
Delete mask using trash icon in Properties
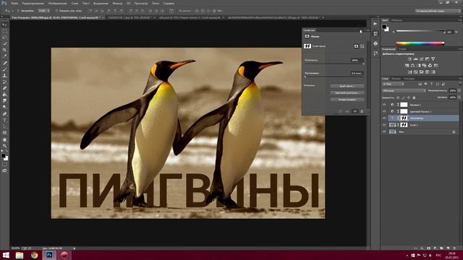(x=362, y=111)
